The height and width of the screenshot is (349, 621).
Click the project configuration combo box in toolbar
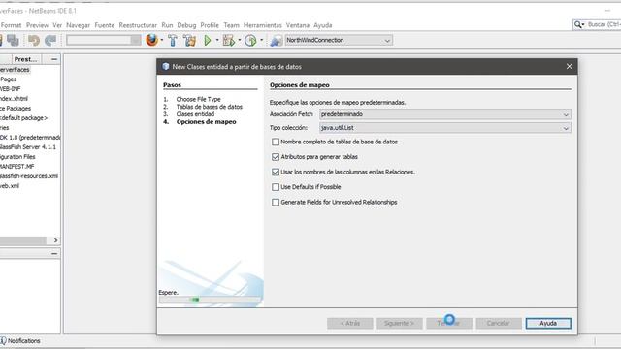(104, 40)
